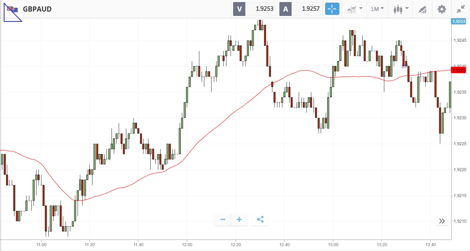
Task: Zoom in the chart with plus button
Action: 239,220
